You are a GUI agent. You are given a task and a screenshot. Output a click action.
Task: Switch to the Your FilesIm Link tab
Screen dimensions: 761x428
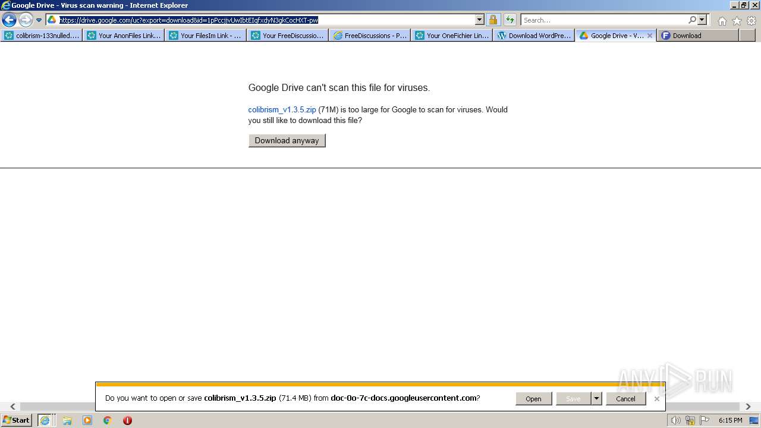206,36
